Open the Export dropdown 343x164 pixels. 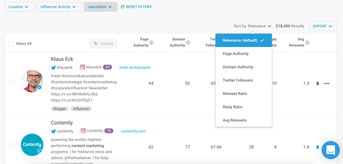323,26
